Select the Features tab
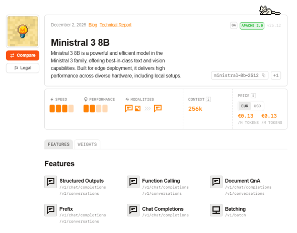297x233 pixels. 59,144
